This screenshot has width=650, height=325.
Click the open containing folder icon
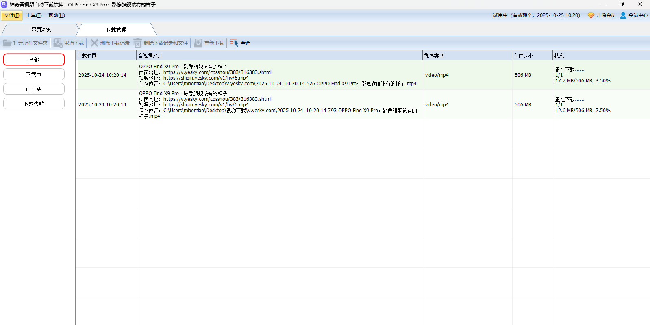(x=7, y=43)
